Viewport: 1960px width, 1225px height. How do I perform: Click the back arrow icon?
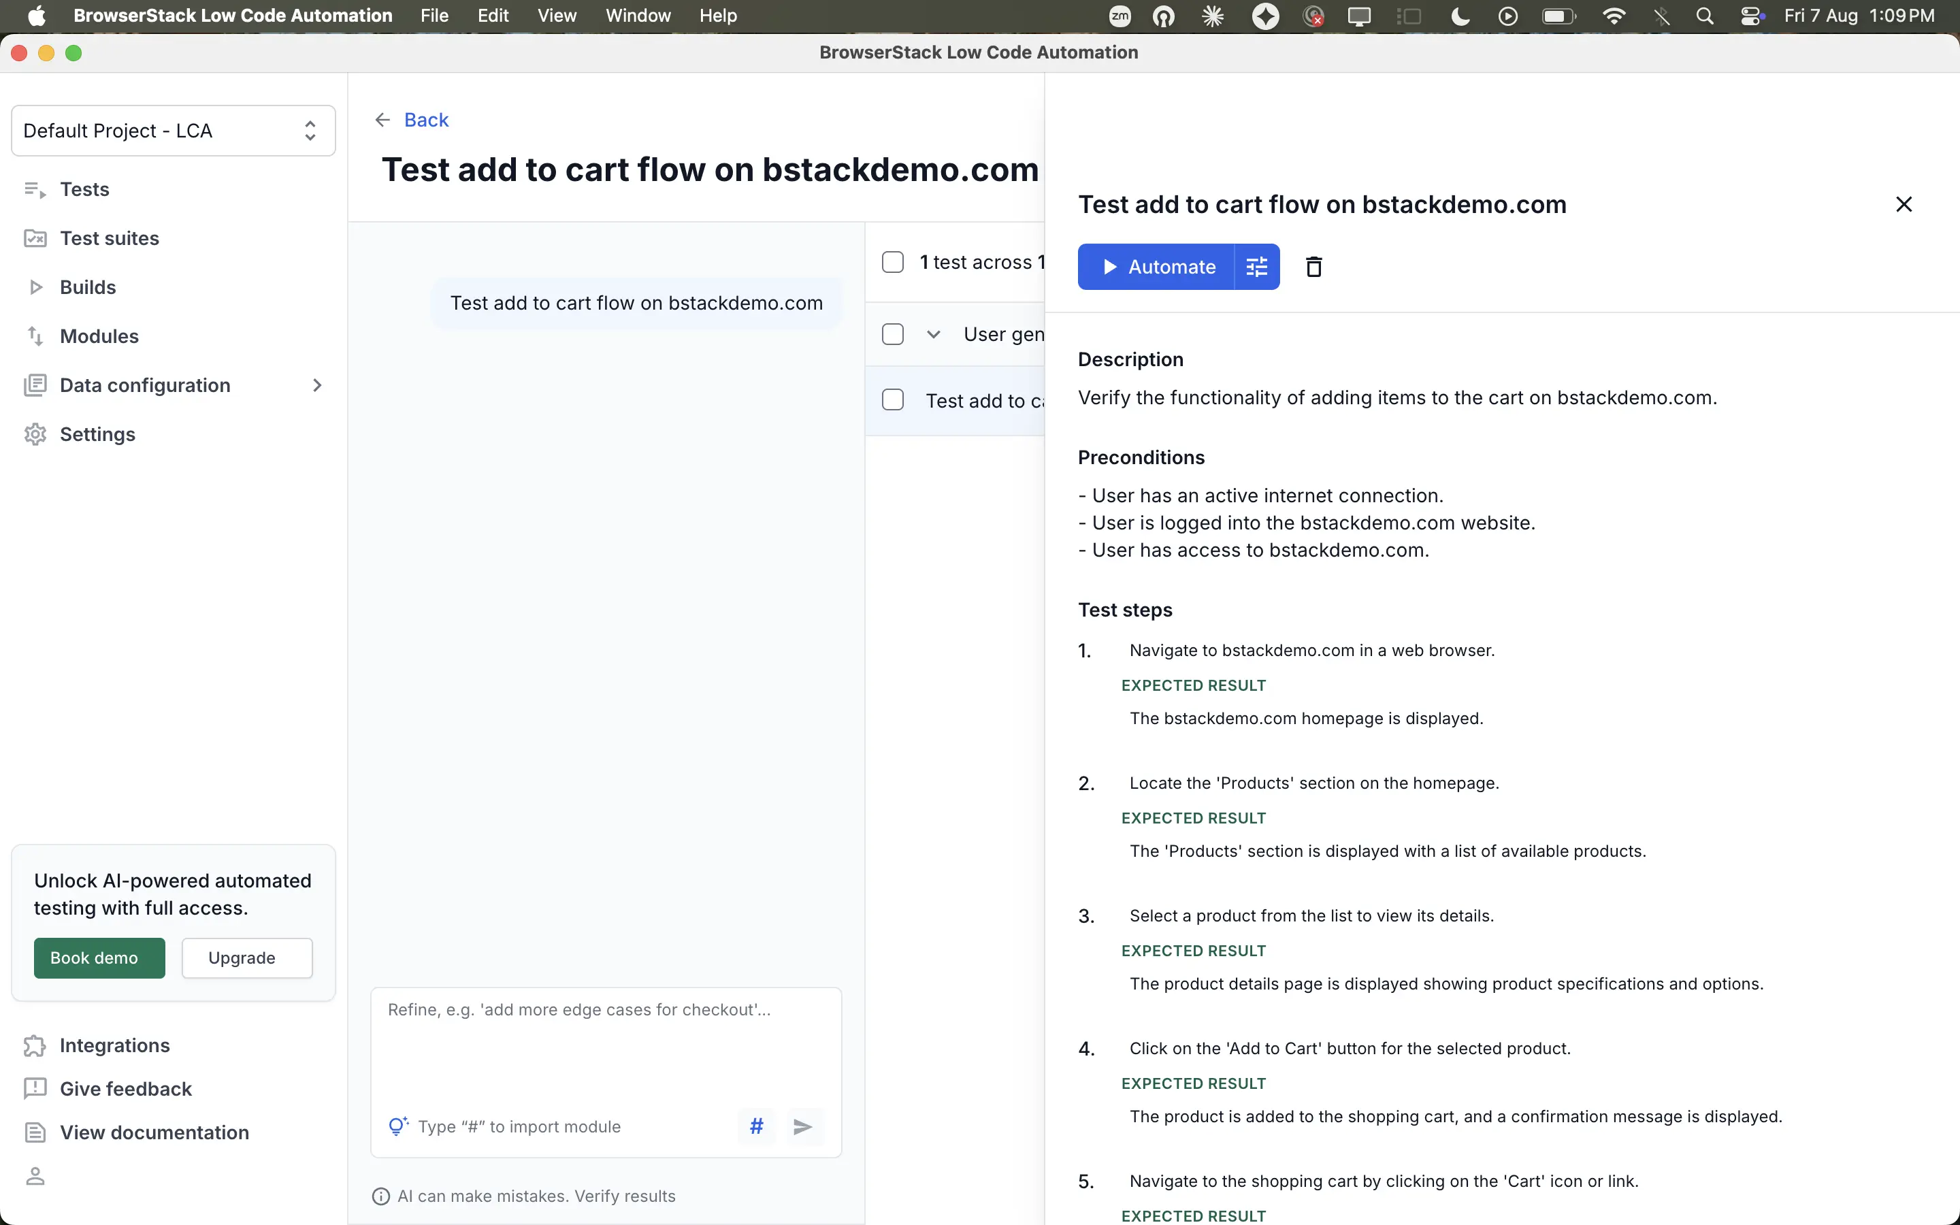coord(382,120)
